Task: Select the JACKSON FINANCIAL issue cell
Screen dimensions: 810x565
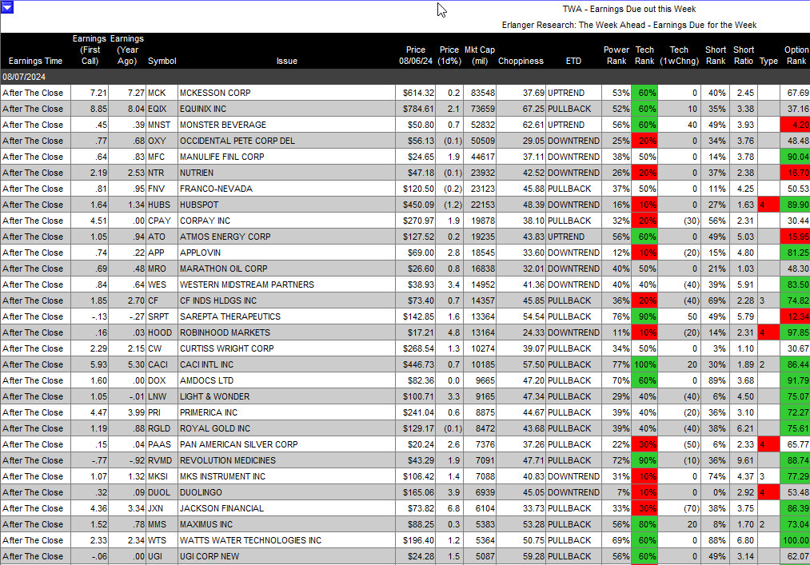Action: click(x=287, y=509)
